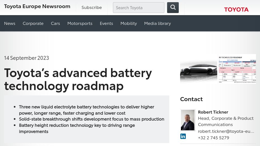This screenshot has width=260, height=146.
Task: Click the Subscribe link
Action: tap(92, 8)
